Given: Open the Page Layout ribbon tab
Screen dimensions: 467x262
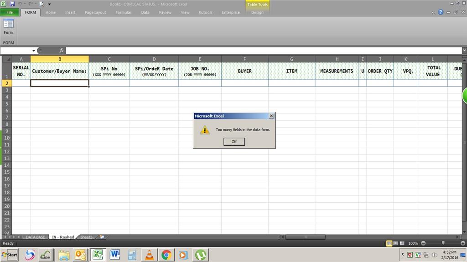Looking at the screenshot, I should (x=95, y=12).
